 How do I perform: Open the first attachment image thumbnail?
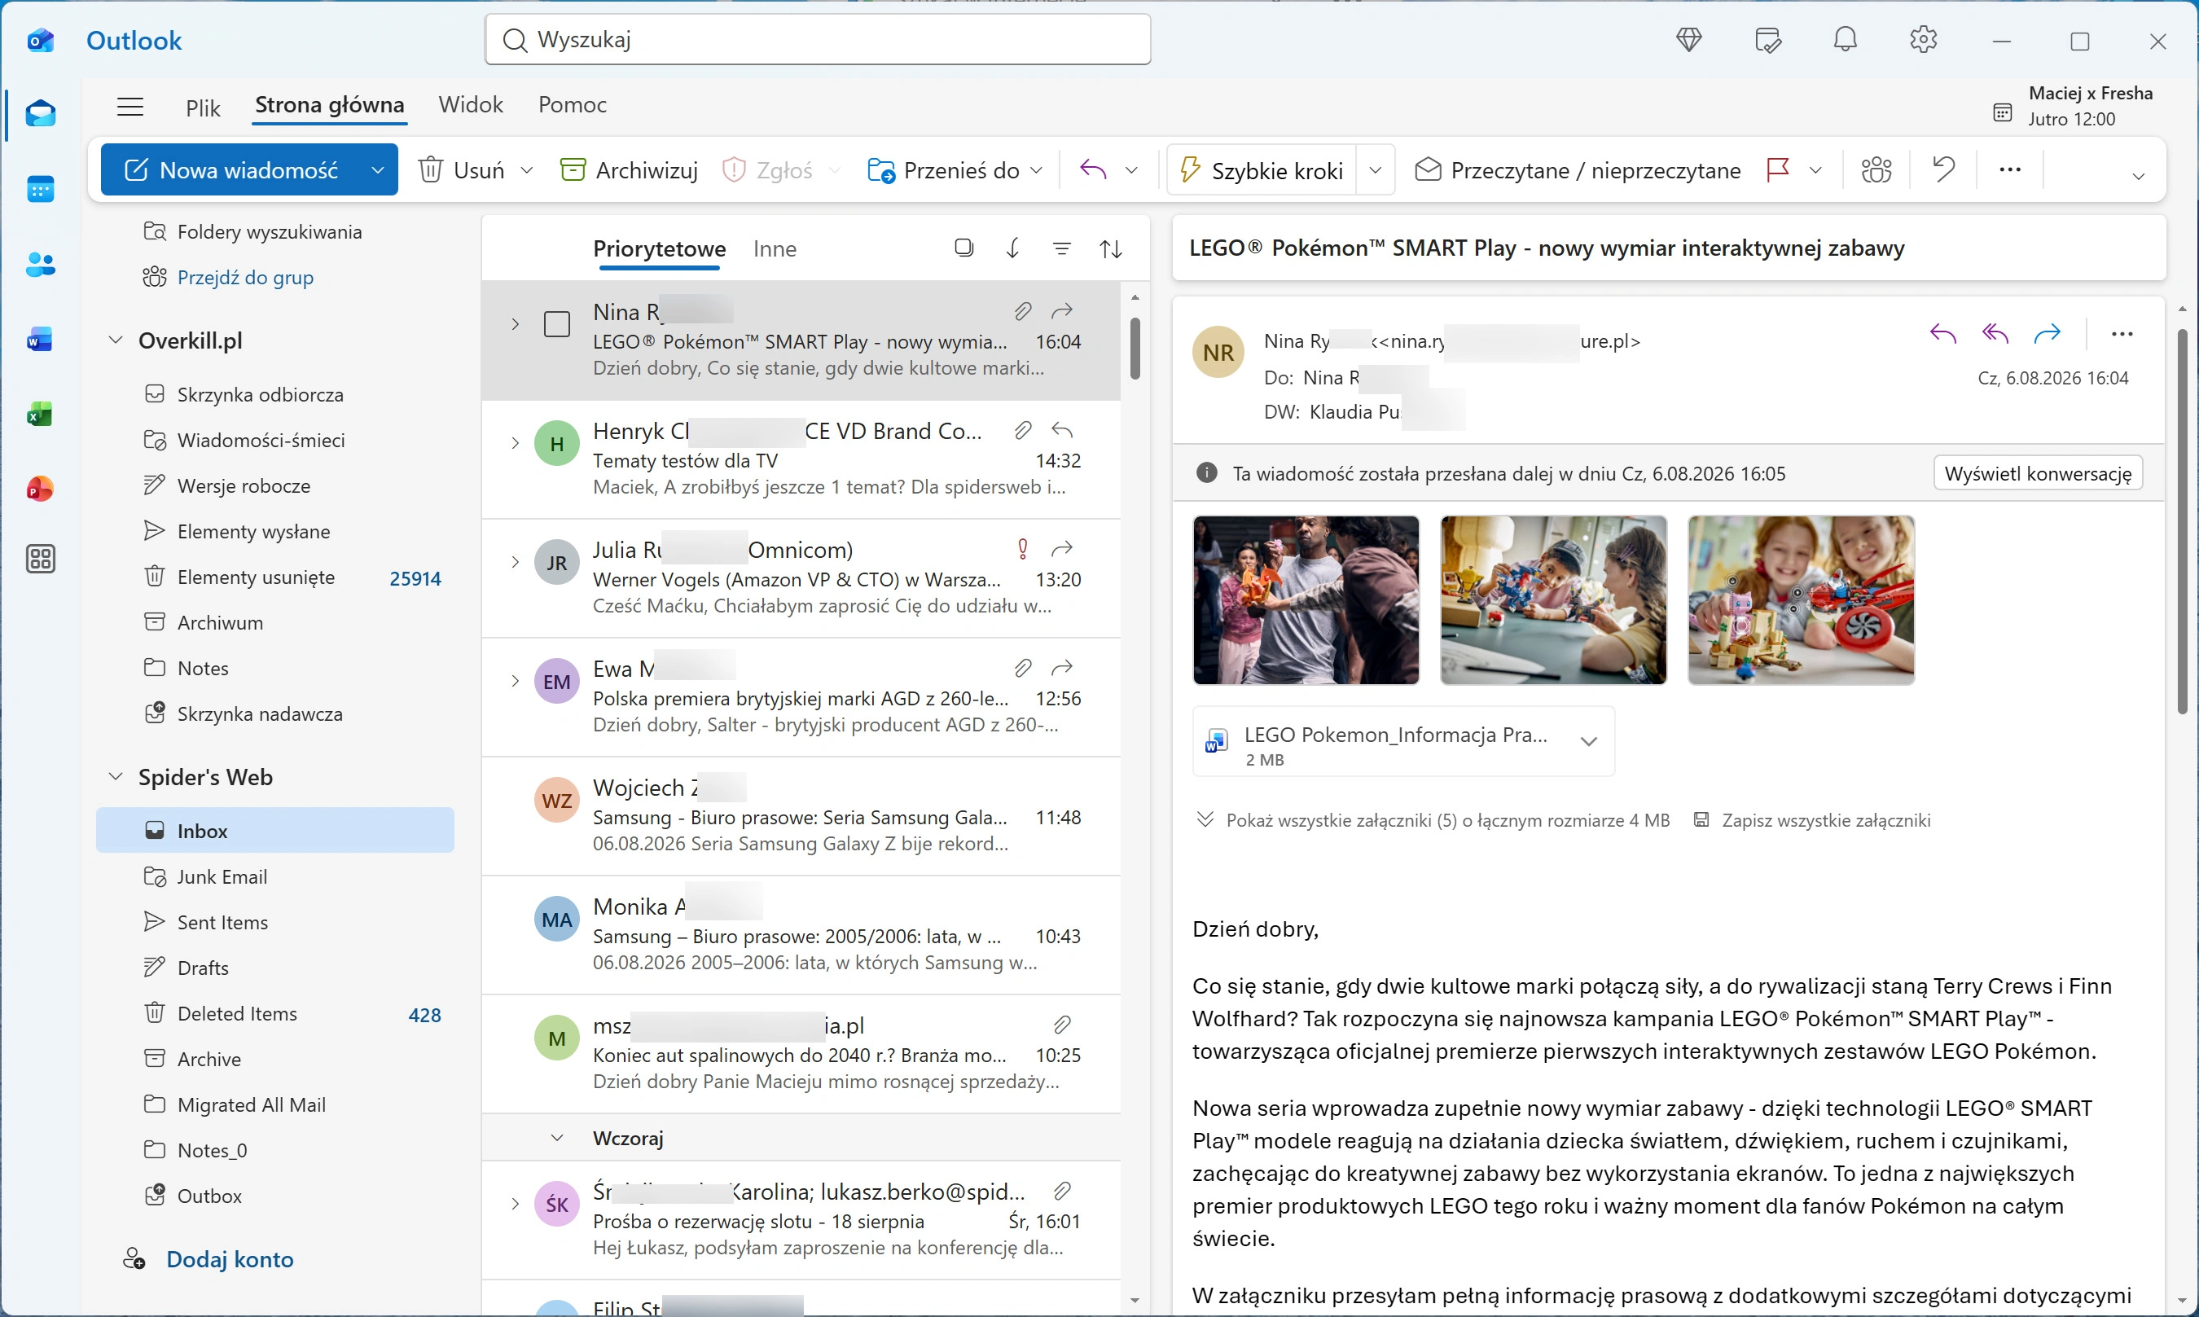click(1306, 600)
